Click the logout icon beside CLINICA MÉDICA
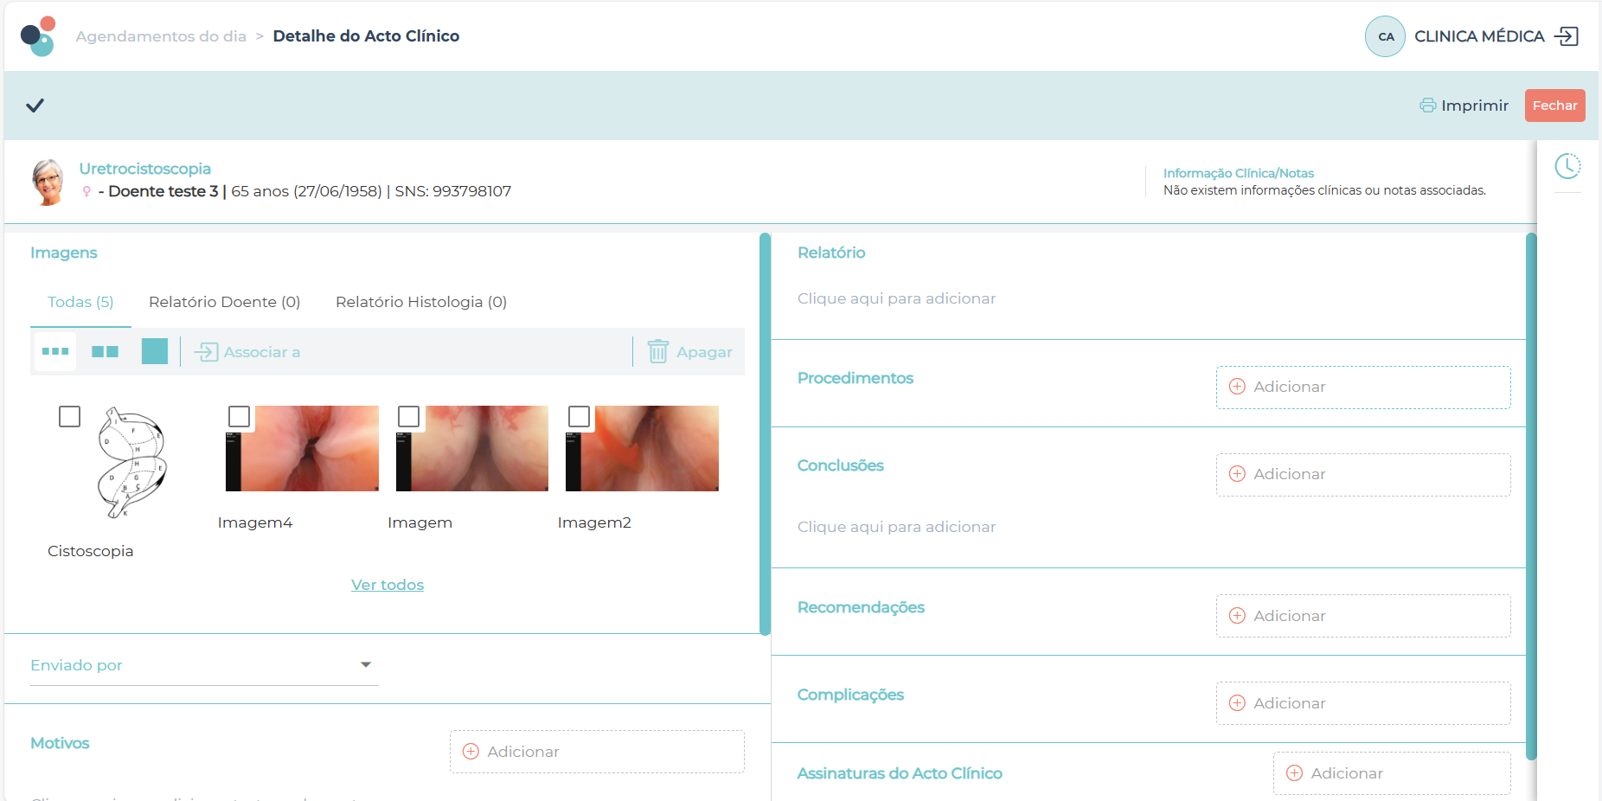The image size is (1602, 801). coord(1567,36)
